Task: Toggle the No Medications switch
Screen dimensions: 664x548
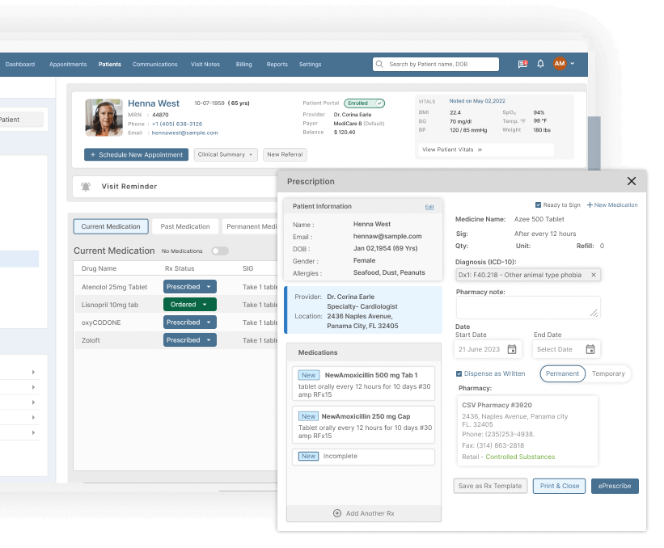Action: [219, 251]
